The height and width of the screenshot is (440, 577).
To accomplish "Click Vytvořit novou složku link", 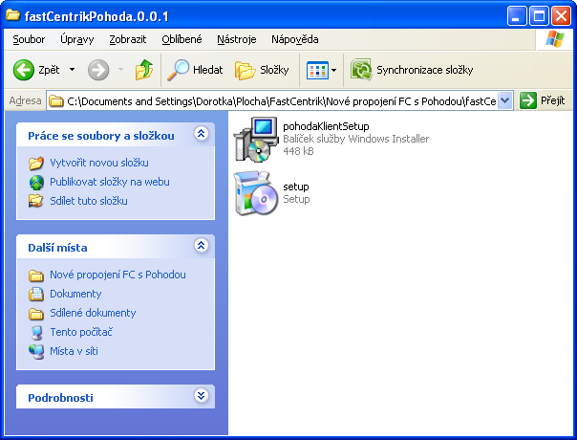I will coord(99,163).
